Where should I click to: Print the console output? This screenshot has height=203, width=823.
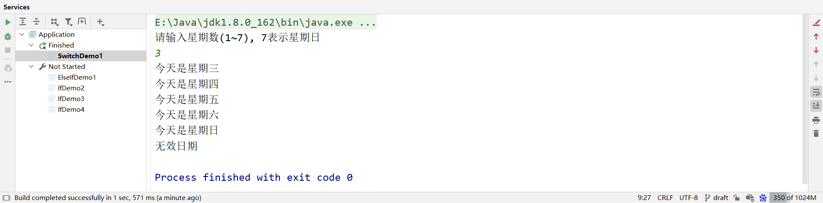pos(816,120)
